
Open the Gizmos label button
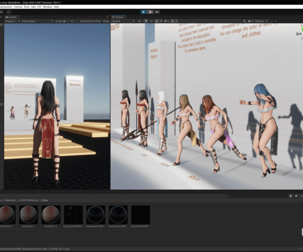[x=259, y=21]
